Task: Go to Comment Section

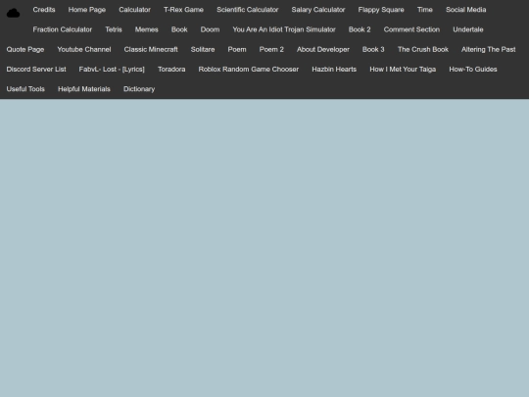Action: pyautogui.click(x=411, y=29)
